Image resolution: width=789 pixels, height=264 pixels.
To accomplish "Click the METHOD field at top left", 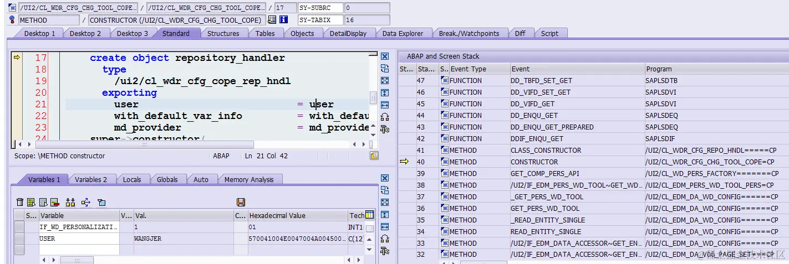I will point(48,20).
